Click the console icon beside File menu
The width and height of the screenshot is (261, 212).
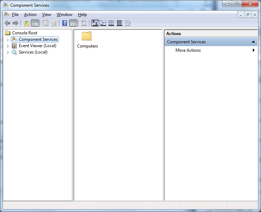[6, 15]
